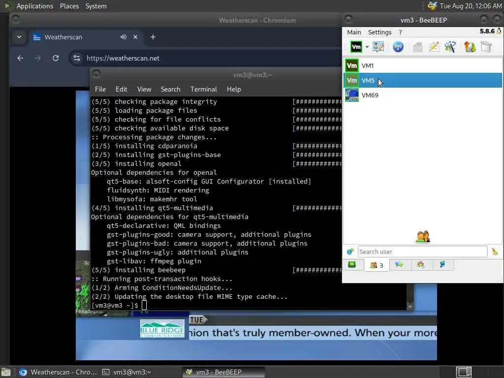Click terminal scrollbar down arrow
Image resolution: width=504 pixels, height=378 pixels.
click(x=410, y=307)
